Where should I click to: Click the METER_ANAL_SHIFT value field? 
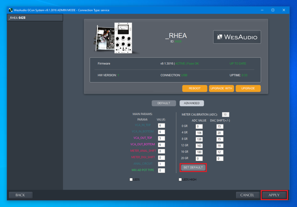[x=161, y=151]
